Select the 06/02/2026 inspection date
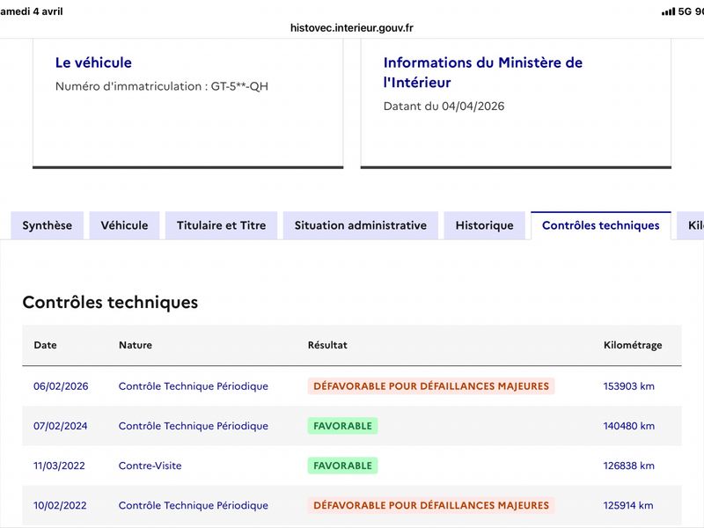Screen dimensions: 704x528 (x=61, y=386)
